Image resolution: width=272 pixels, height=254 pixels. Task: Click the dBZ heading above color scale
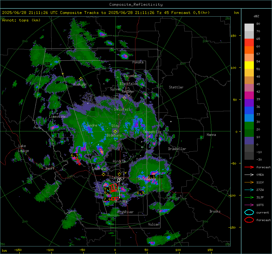tap(256, 16)
